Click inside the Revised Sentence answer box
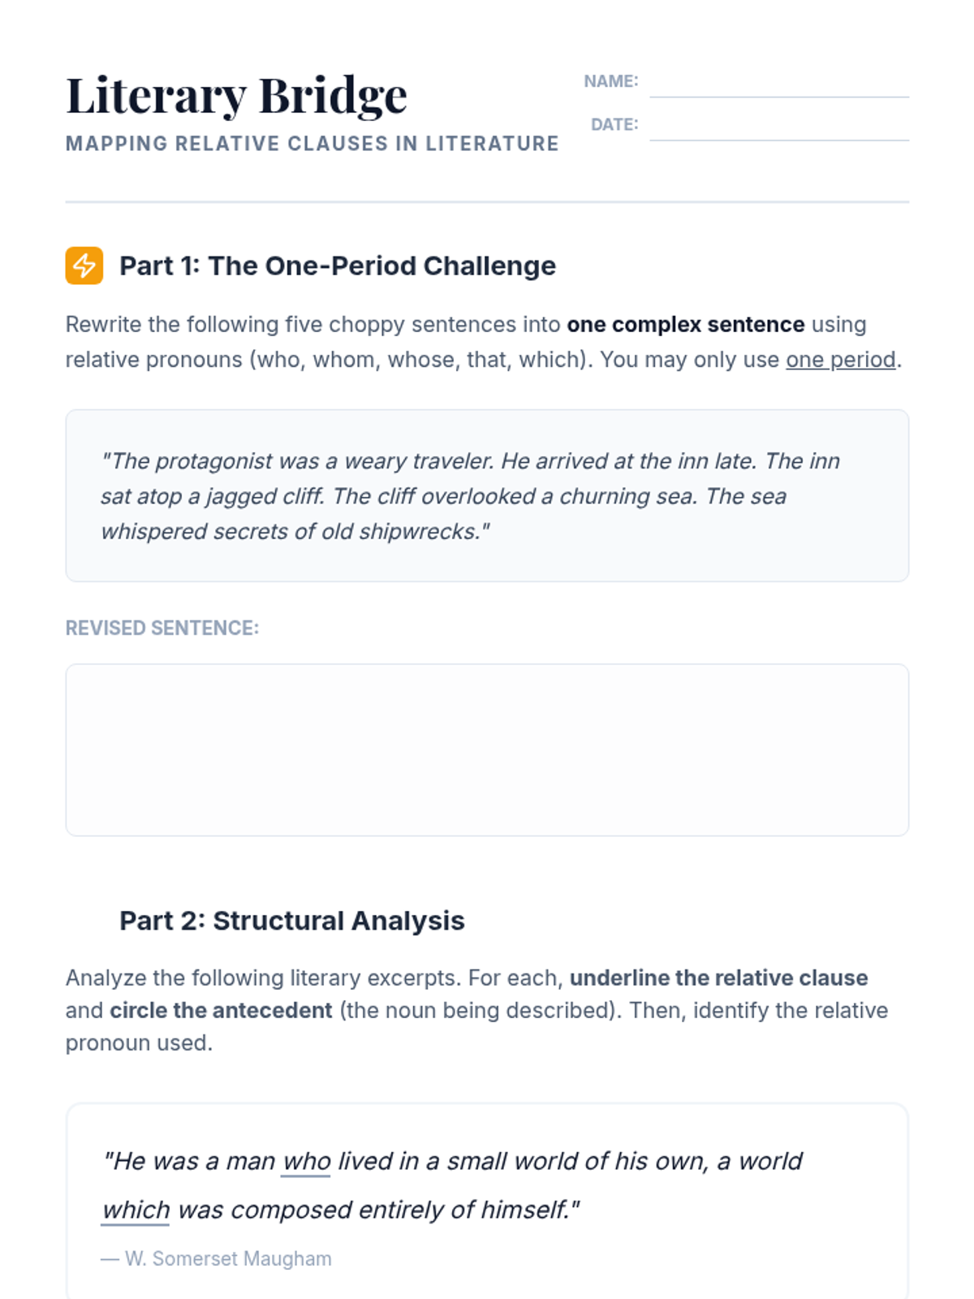 (487, 749)
